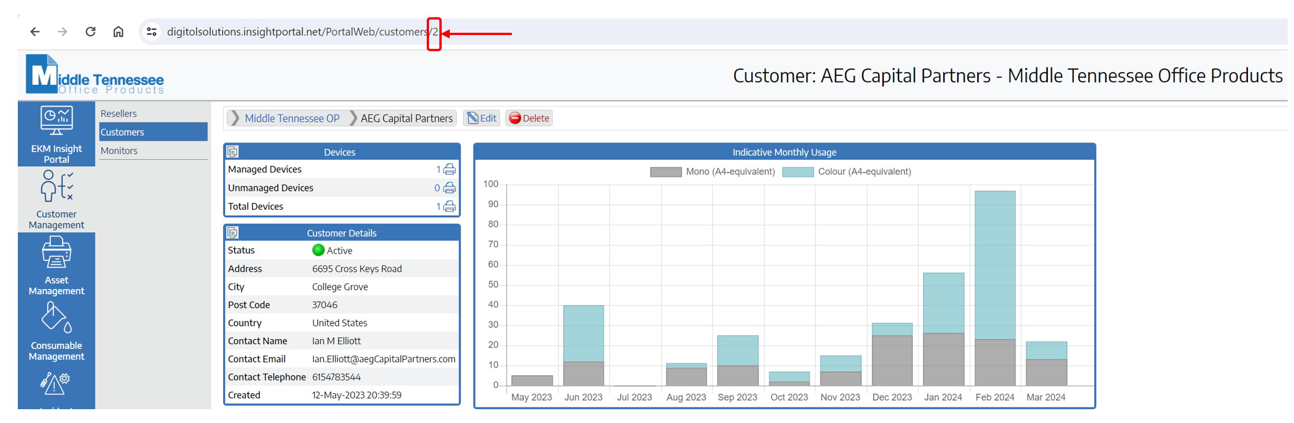Viewport: 1294px width, 423px height.
Task: Select the created date 12-May-2023 20:39:59
Action: [x=357, y=395]
